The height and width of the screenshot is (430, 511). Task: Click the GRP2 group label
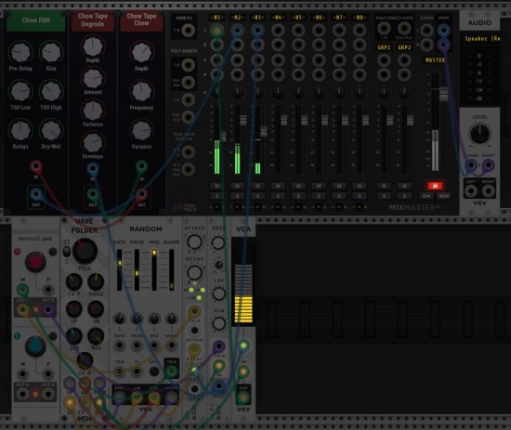(404, 47)
